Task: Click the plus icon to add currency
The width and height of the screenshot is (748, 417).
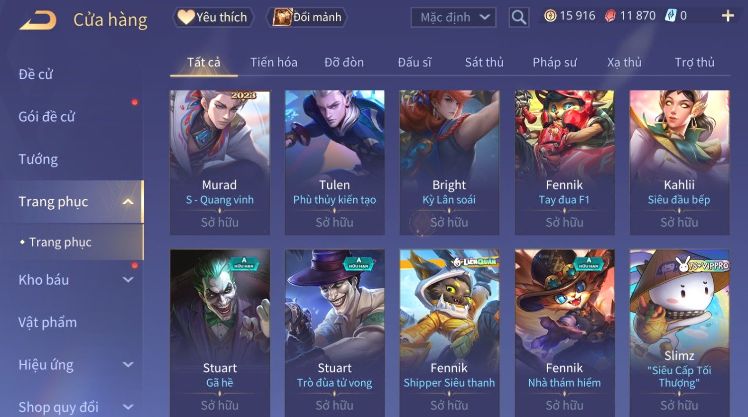Action: pos(728,16)
